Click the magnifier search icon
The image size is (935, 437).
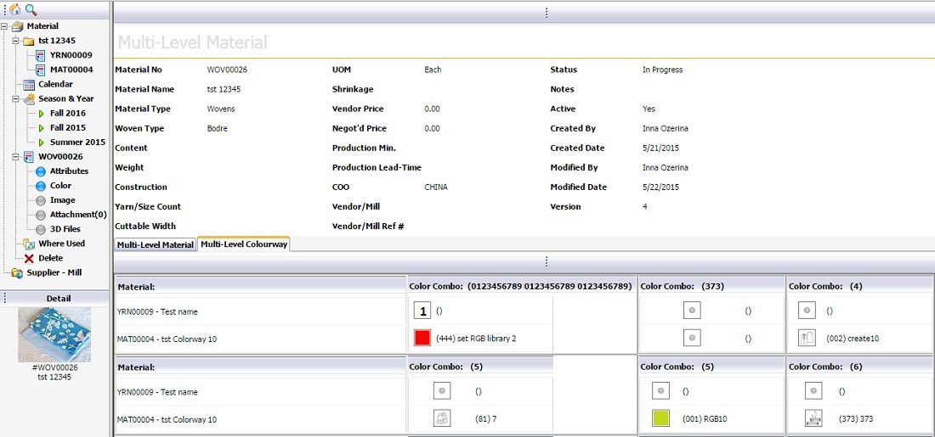[x=31, y=10]
